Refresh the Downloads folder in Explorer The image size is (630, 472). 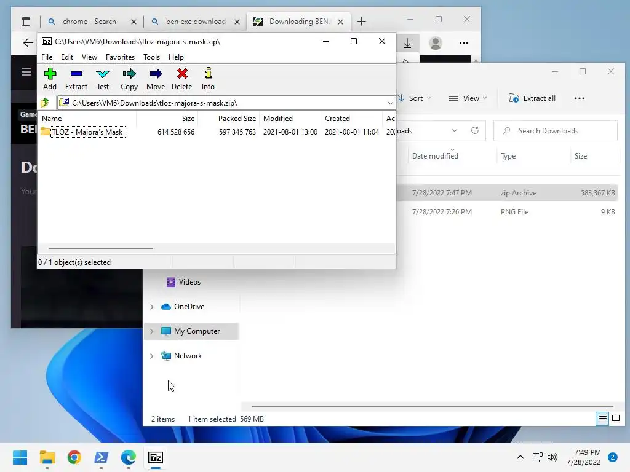[475, 130]
